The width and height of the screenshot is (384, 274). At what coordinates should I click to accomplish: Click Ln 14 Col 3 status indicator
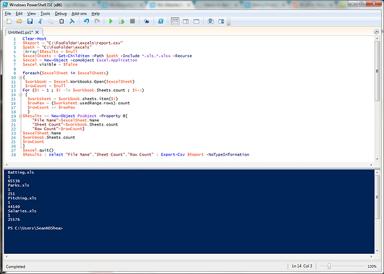pos(302,266)
